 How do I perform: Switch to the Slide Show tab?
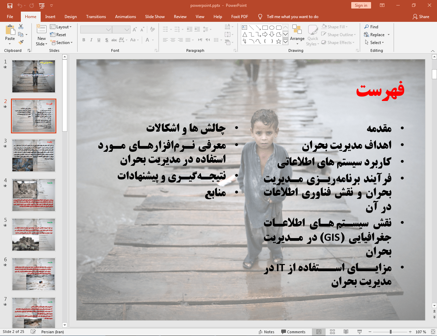coord(155,17)
